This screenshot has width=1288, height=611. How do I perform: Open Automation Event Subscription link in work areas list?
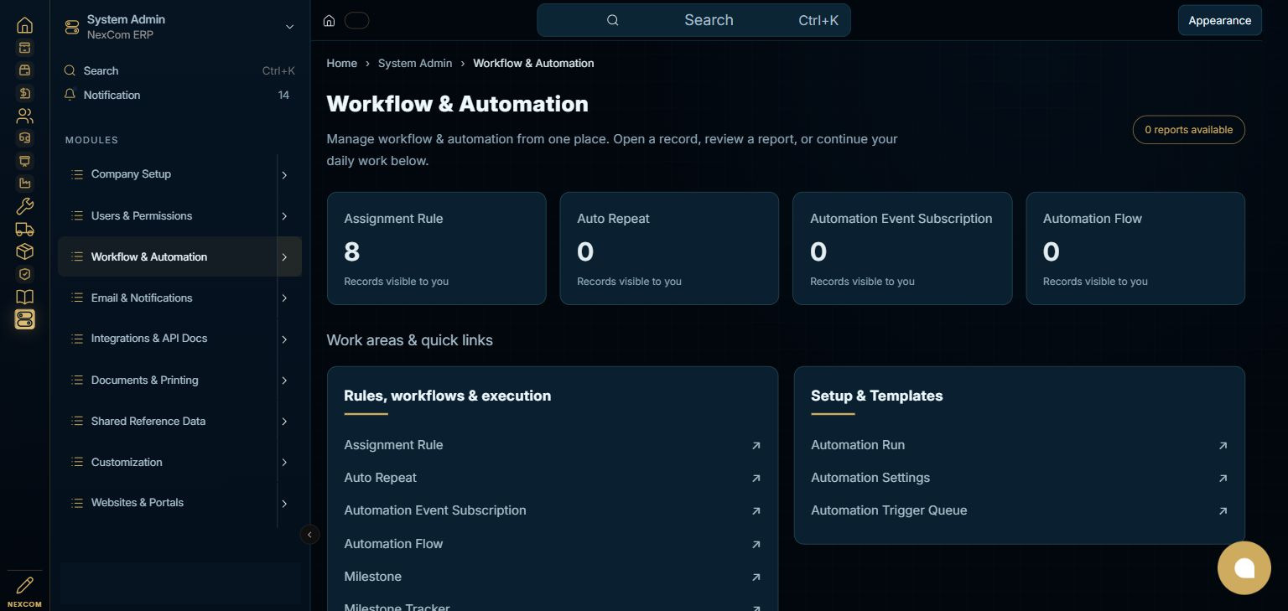pyautogui.click(x=435, y=510)
